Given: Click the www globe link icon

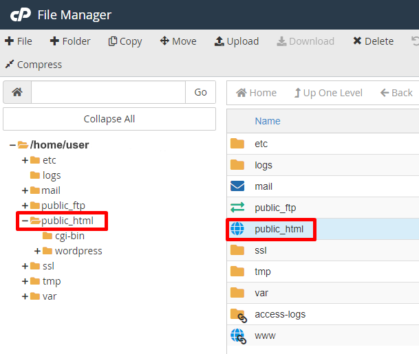Looking at the screenshot, I should click(237, 336).
